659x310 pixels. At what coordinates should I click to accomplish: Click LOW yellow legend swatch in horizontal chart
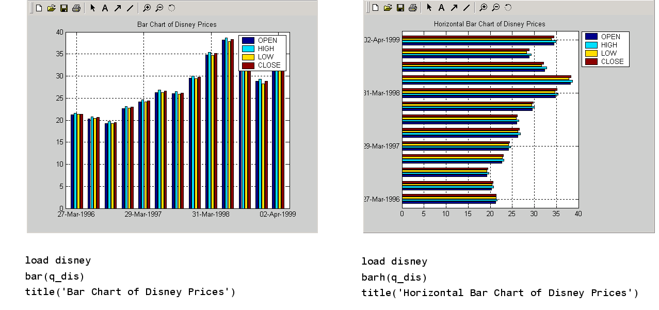pyautogui.click(x=591, y=53)
